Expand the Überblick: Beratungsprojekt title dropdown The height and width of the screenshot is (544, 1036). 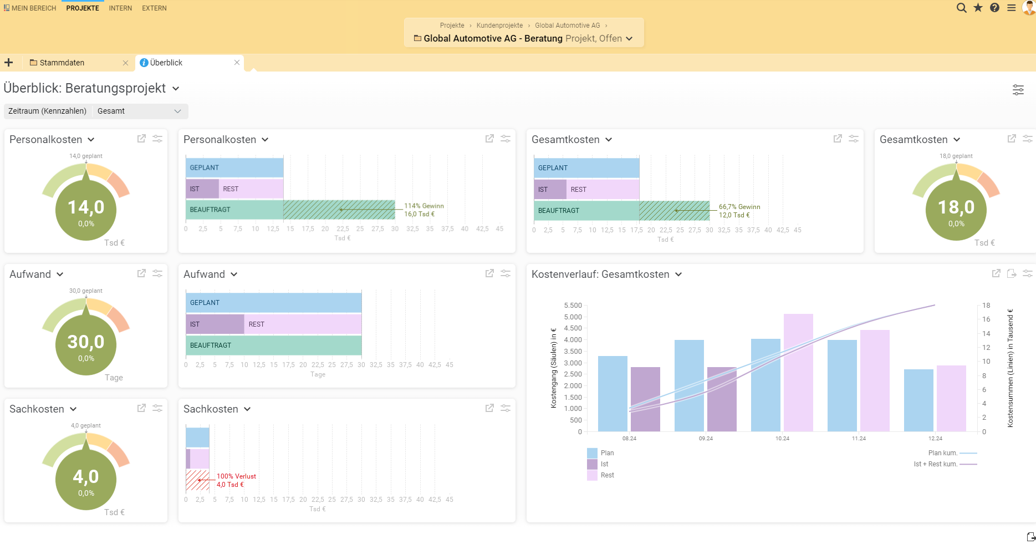click(x=176, y=89)
